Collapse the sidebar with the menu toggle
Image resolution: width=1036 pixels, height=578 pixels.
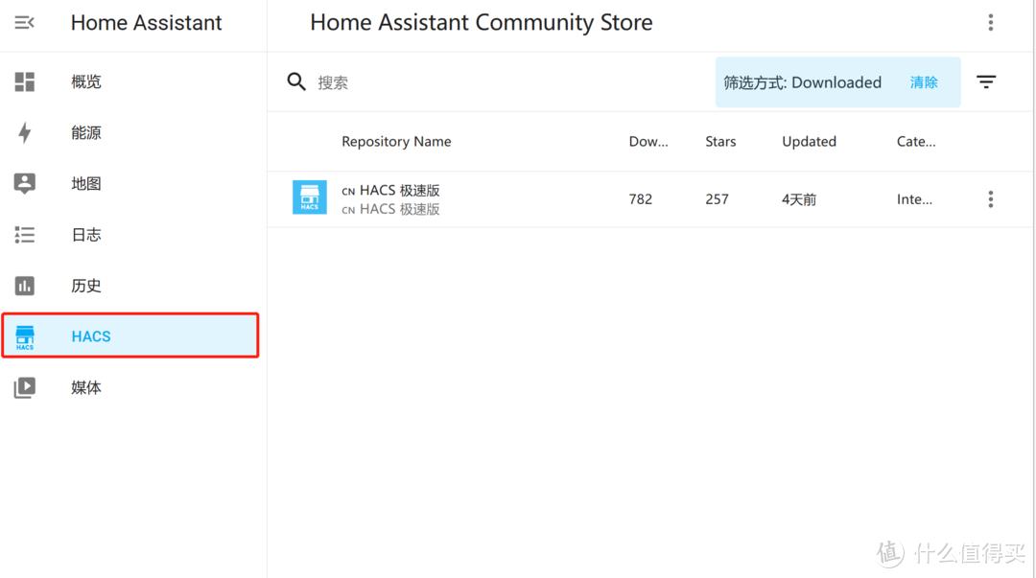click(24, 22)
